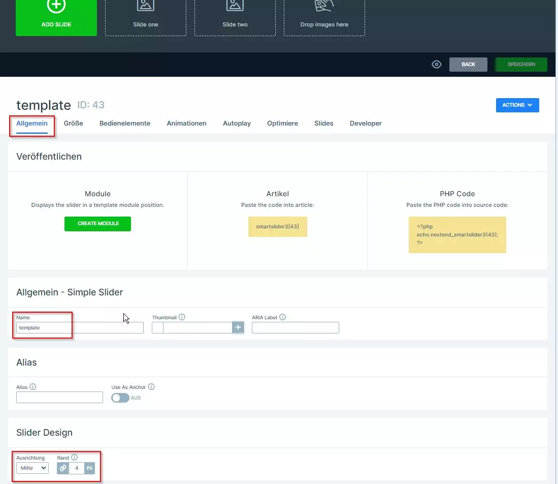Image resolution: width=558 pixels, height=484 pixels.
Task: Expand the Actions dropdown button
Action: (x=517, y=105)
